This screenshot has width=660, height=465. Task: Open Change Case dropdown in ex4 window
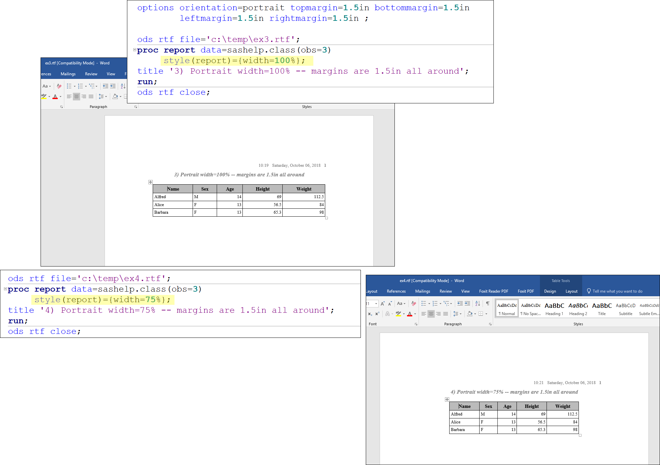tap(401, 304)
